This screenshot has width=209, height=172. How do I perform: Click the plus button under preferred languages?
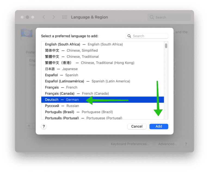click(x=29, y=126)
